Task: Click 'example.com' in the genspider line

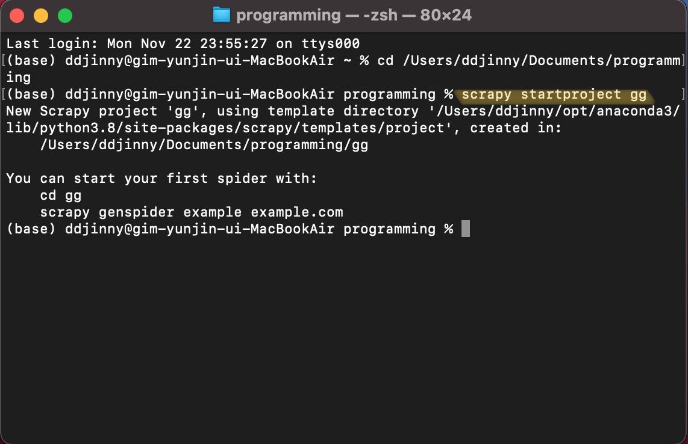Action: [297, 212]
